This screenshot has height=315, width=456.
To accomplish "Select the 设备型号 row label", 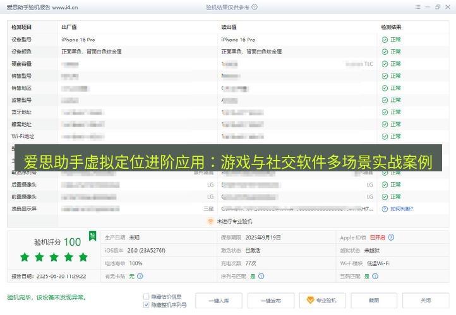I will (21, 40).
